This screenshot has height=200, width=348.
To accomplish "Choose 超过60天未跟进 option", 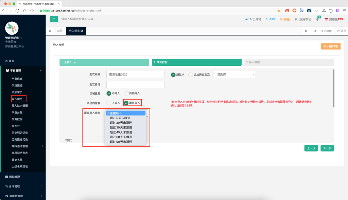I will 126,137.
